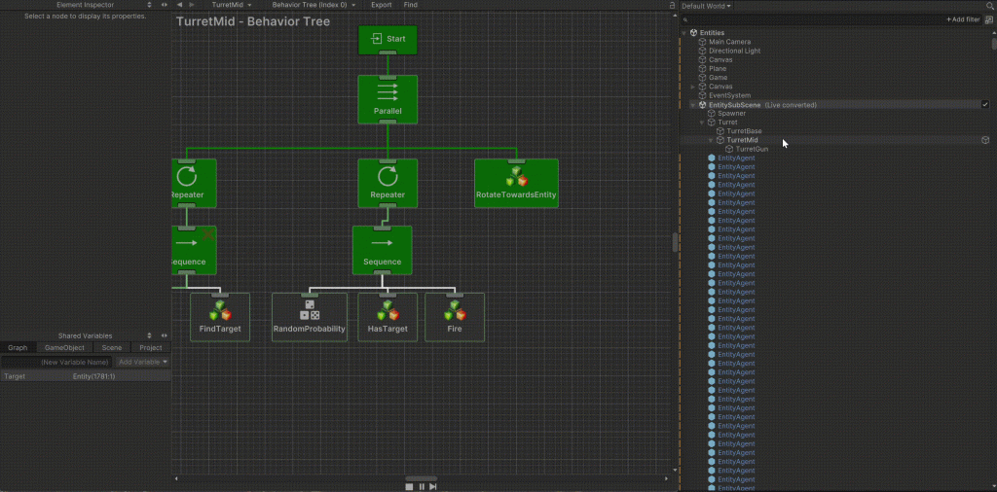Collapse the Turret entity in hierarchy

coord(702,123)
